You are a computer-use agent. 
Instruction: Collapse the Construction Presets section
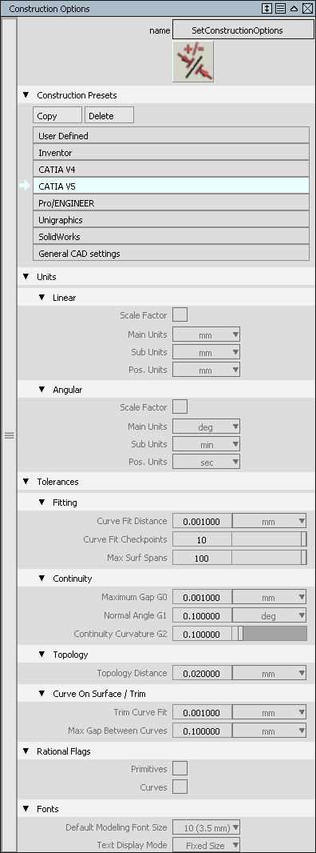[26, 95]
